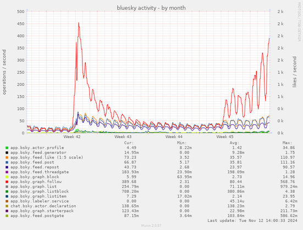Viewport: 303px width, 230px height.
Task: Click the 450 y-axis tick label
Action: point(21,24)
